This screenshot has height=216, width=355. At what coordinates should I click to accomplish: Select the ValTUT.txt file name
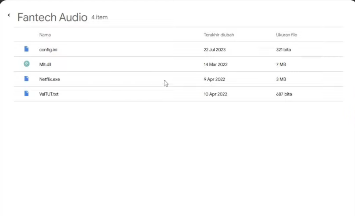point(49,94)
